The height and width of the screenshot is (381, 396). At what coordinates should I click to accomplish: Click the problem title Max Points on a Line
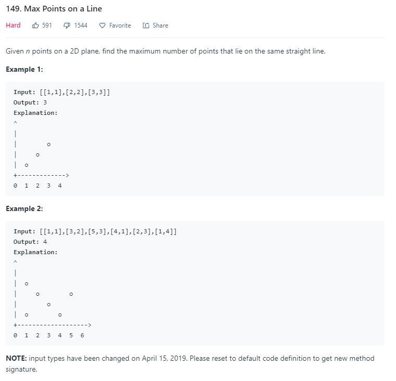[54, 9]
